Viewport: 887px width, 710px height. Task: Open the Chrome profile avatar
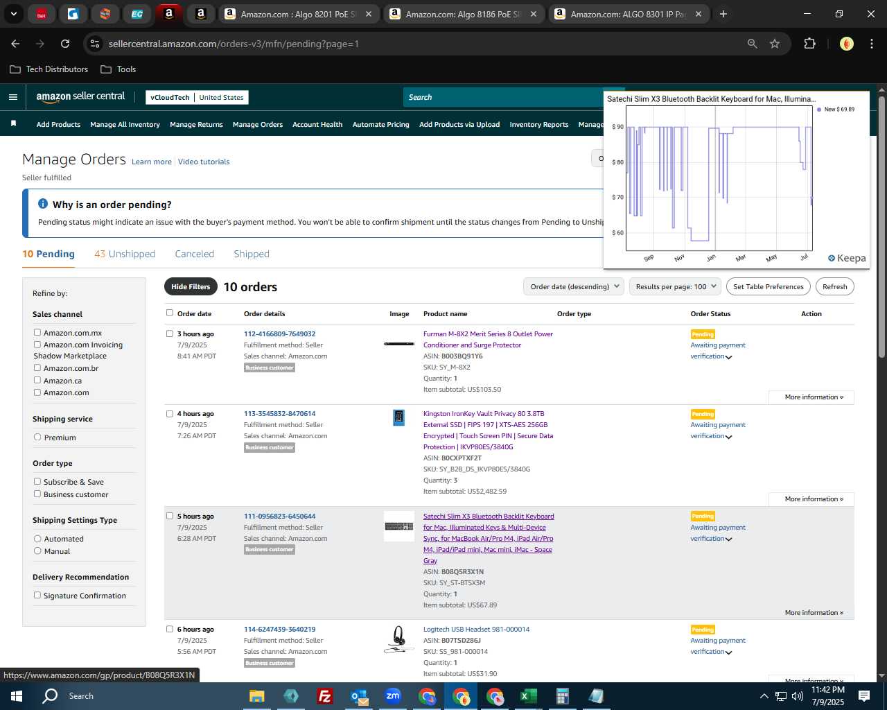[x=846, y=44]
